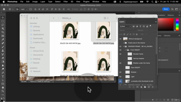The height and width of the screenshot is (102, 181).
Task: Select the Dodge tool
Action: click(3, 69)
